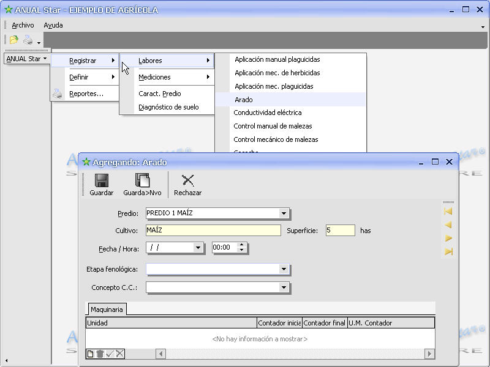Click the printer icon beside Reportes

[58, 94]
